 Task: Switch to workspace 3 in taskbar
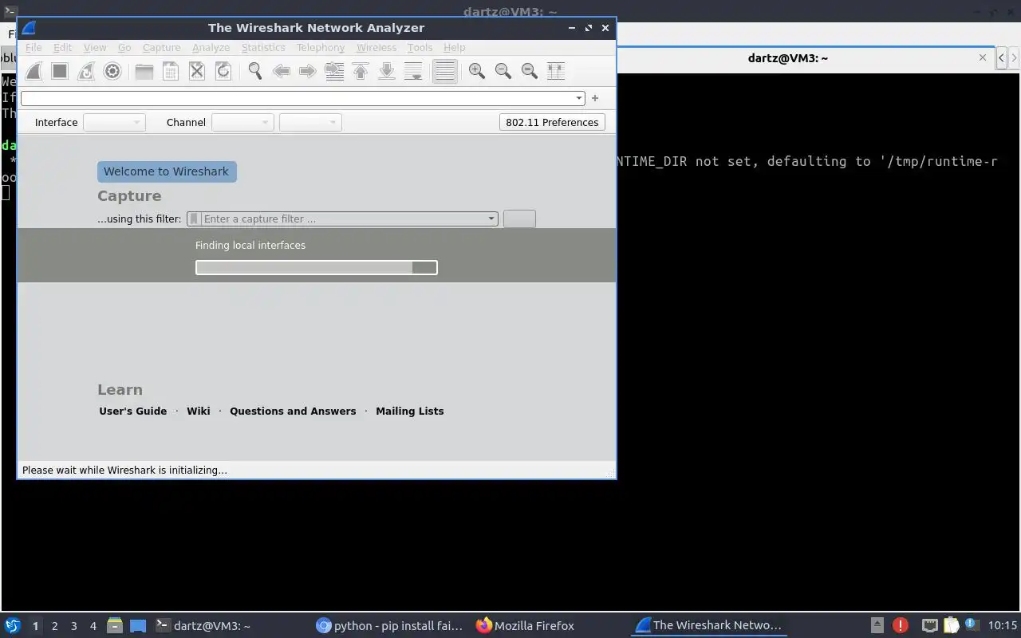(74, 626)
